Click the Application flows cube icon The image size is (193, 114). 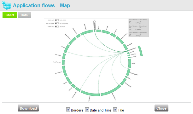[6, 5]
